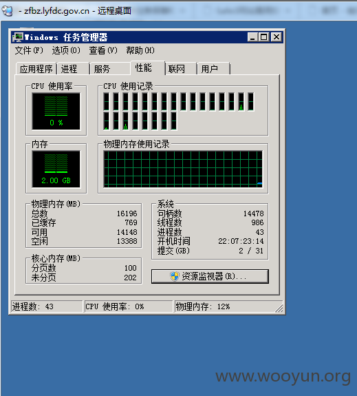Maximize the Task Manager window
Screen dimensions: 357x396
[x=263, y=37]
